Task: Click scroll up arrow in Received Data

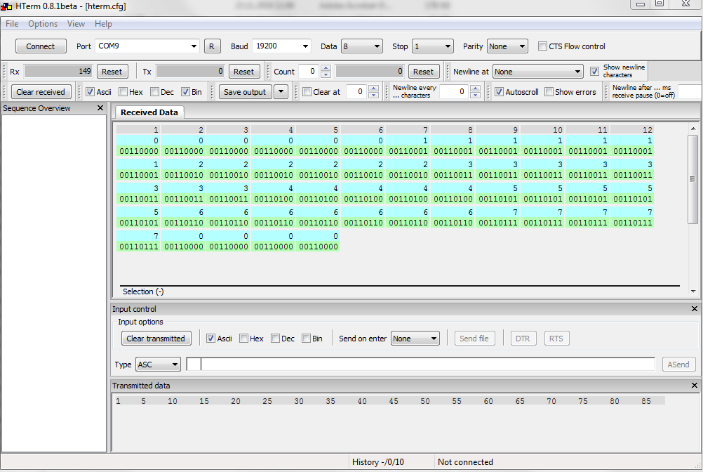Action: pyautogui.click(x=693, y=129)
